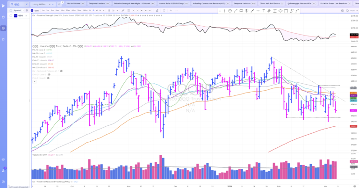Click MA 10 close indicator label
This screenshot has height=188, width=359.
point(39,50)
